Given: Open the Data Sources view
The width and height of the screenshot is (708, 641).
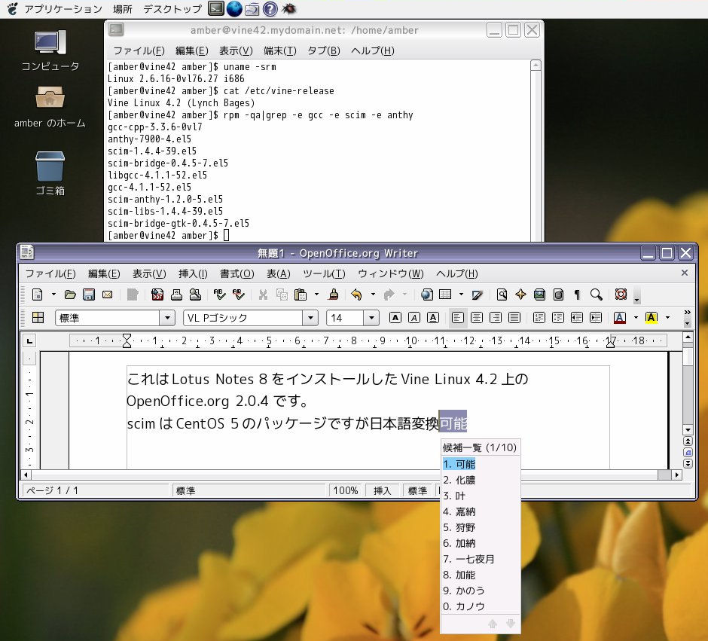Looking at the screenshot, I should tap(559, 295).
